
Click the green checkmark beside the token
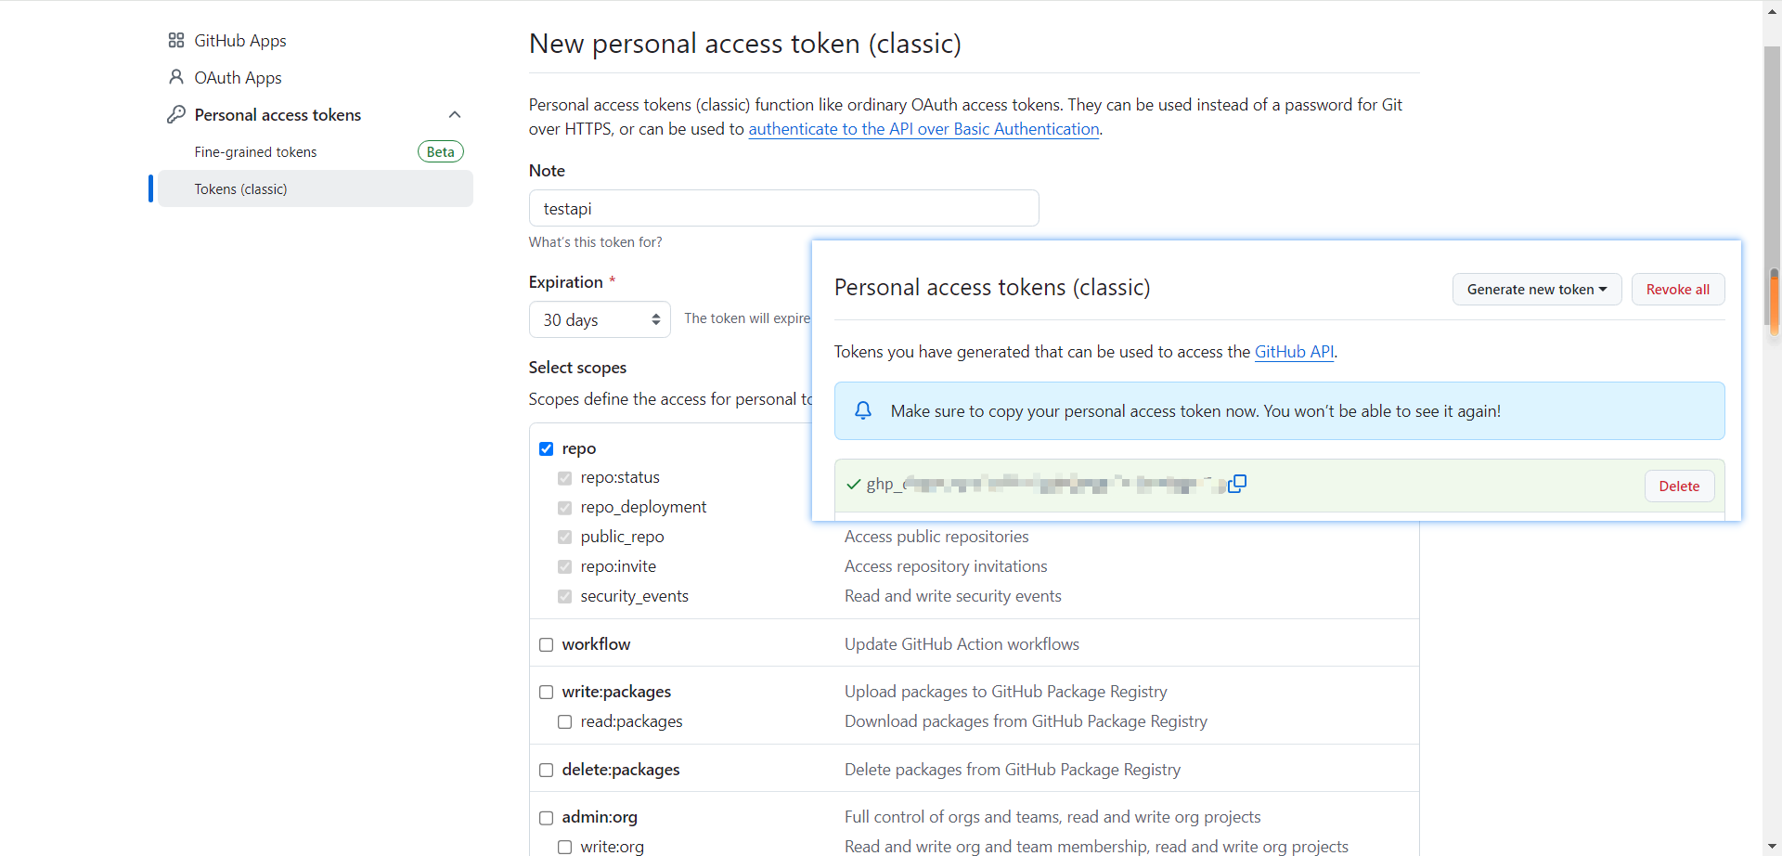[x=854, y=484]
